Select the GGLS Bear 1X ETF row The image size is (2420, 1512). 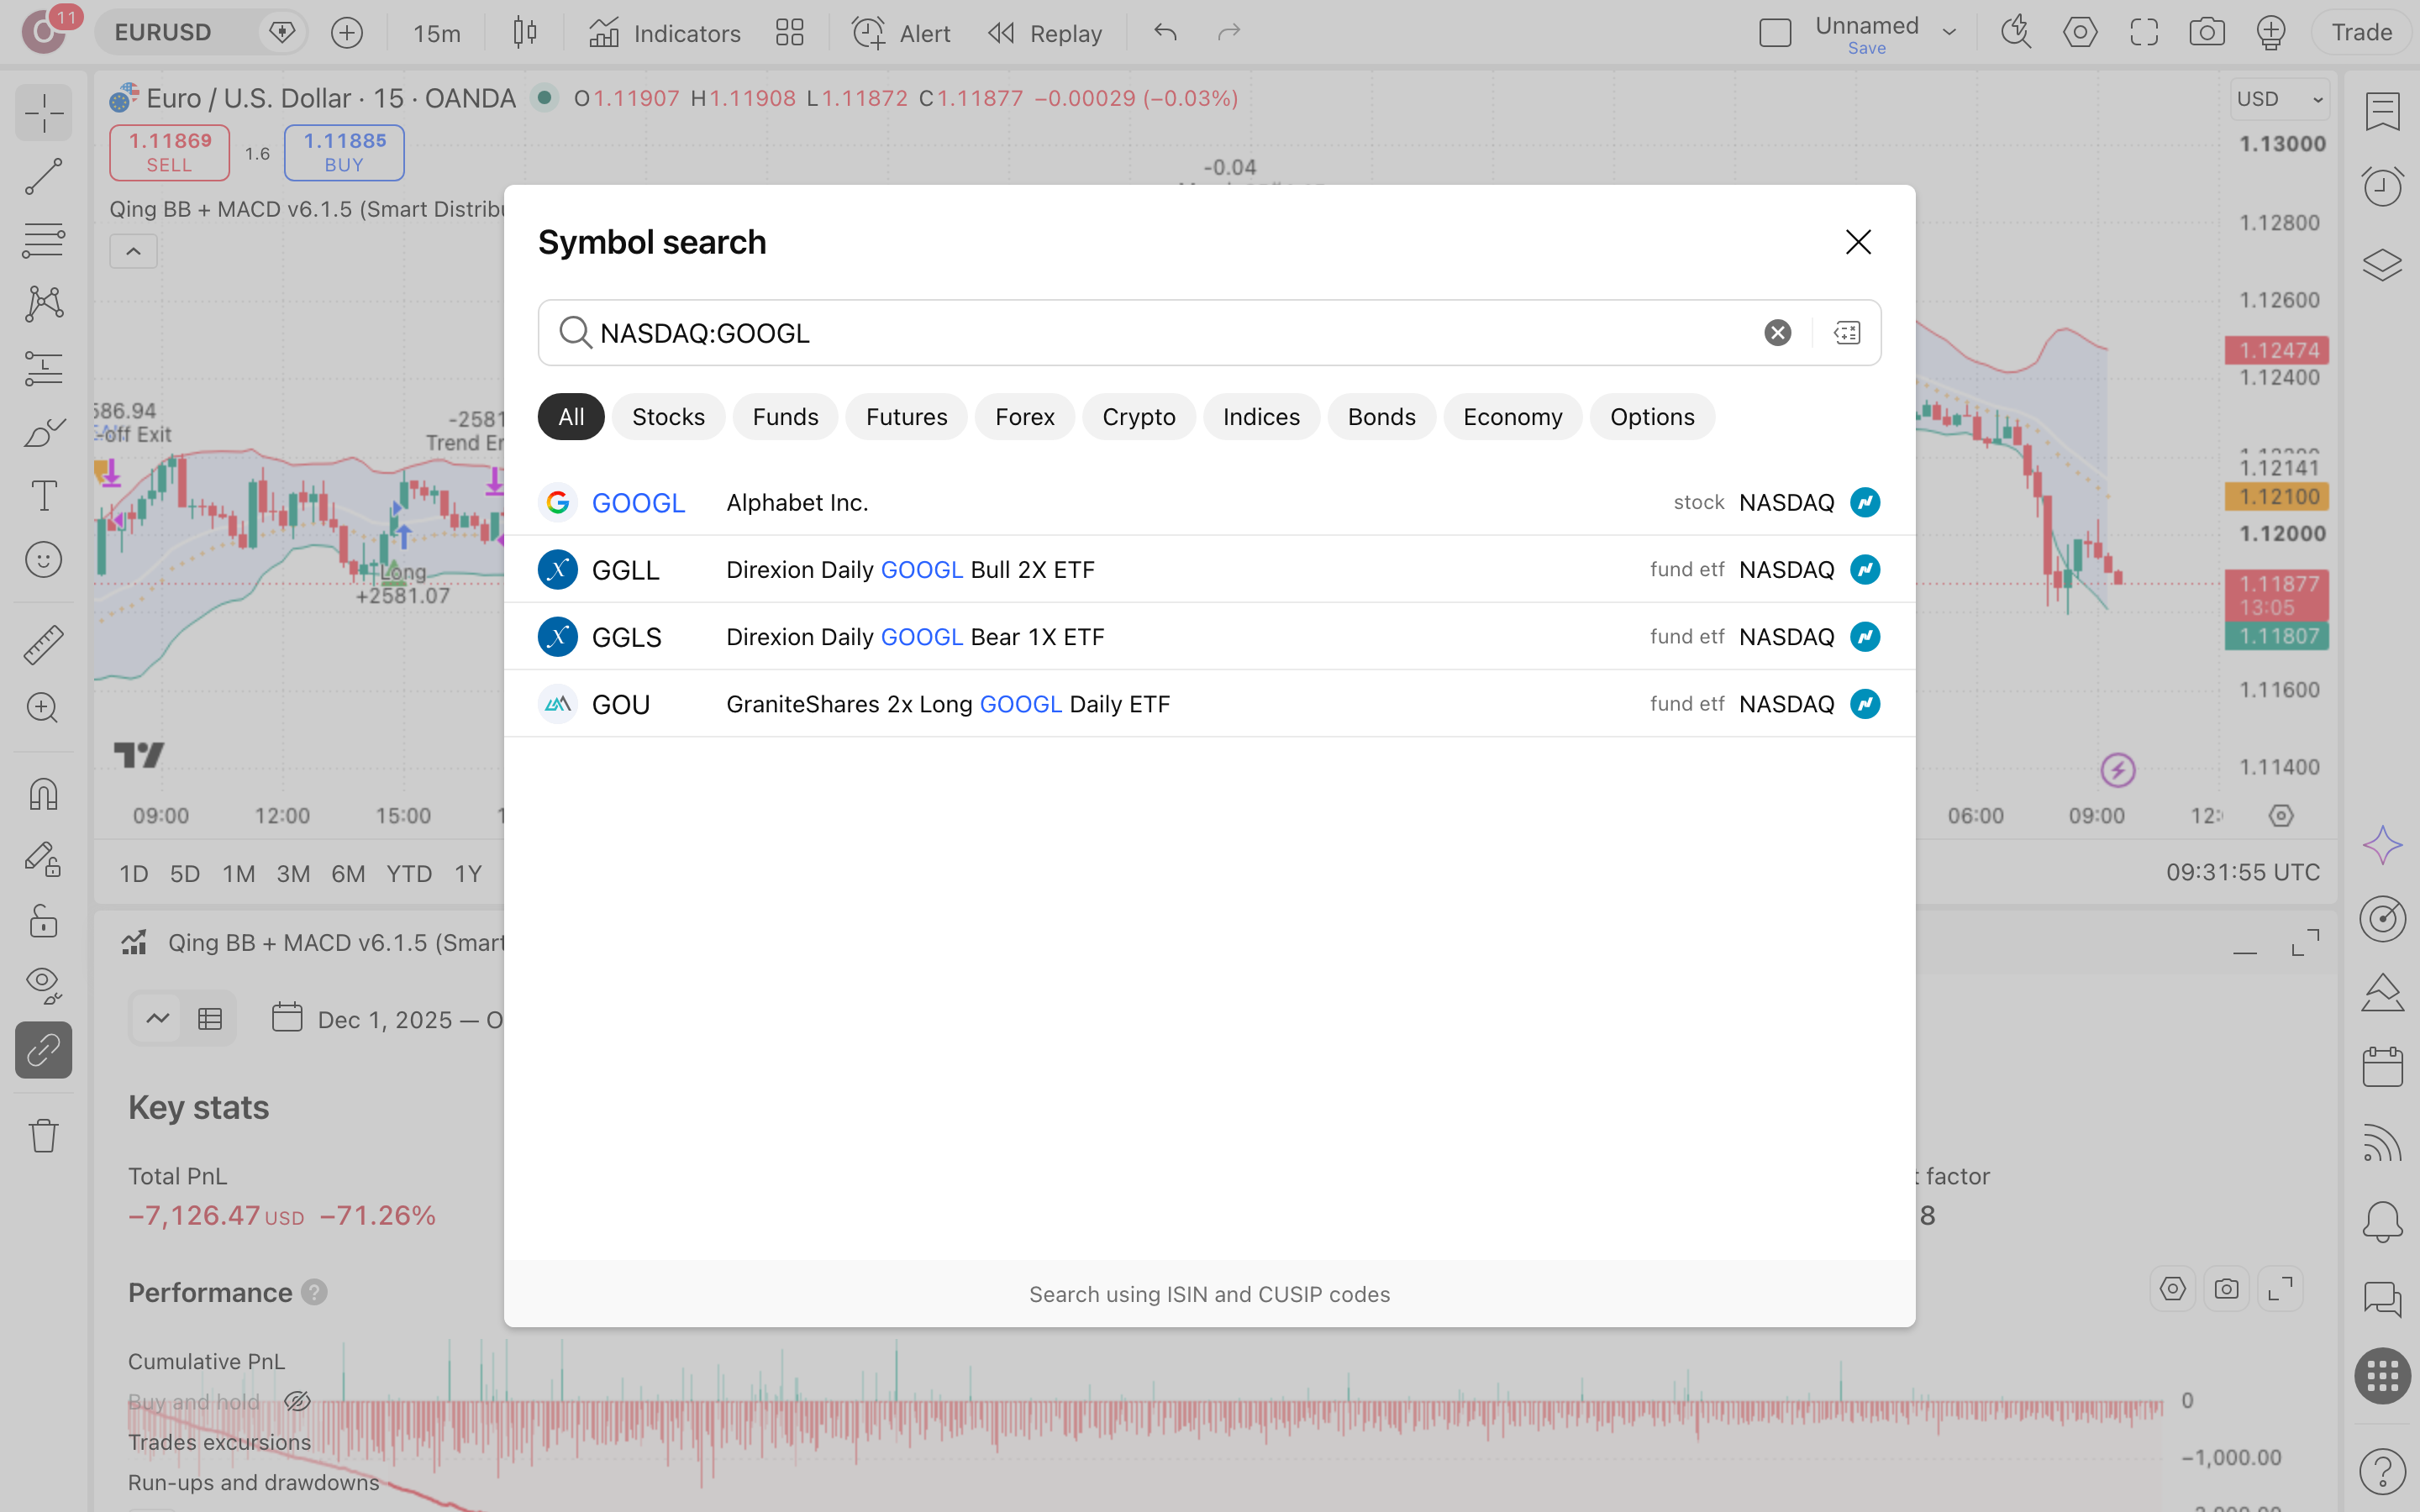point(1209,637)
